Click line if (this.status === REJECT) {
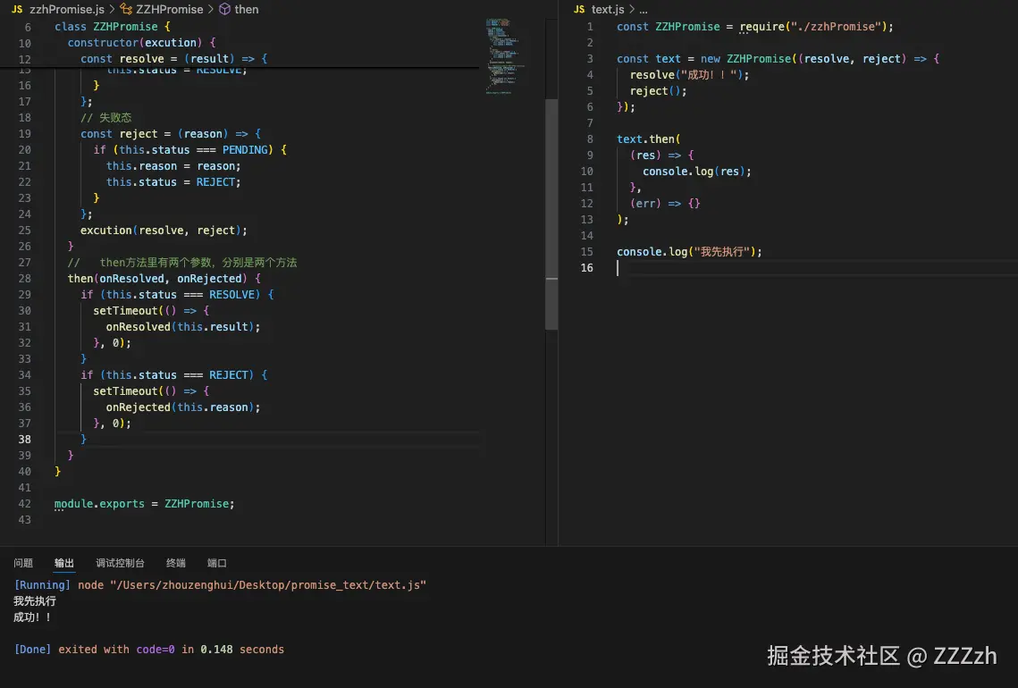This screenshot has width=1018, height=688. (174, 375)
